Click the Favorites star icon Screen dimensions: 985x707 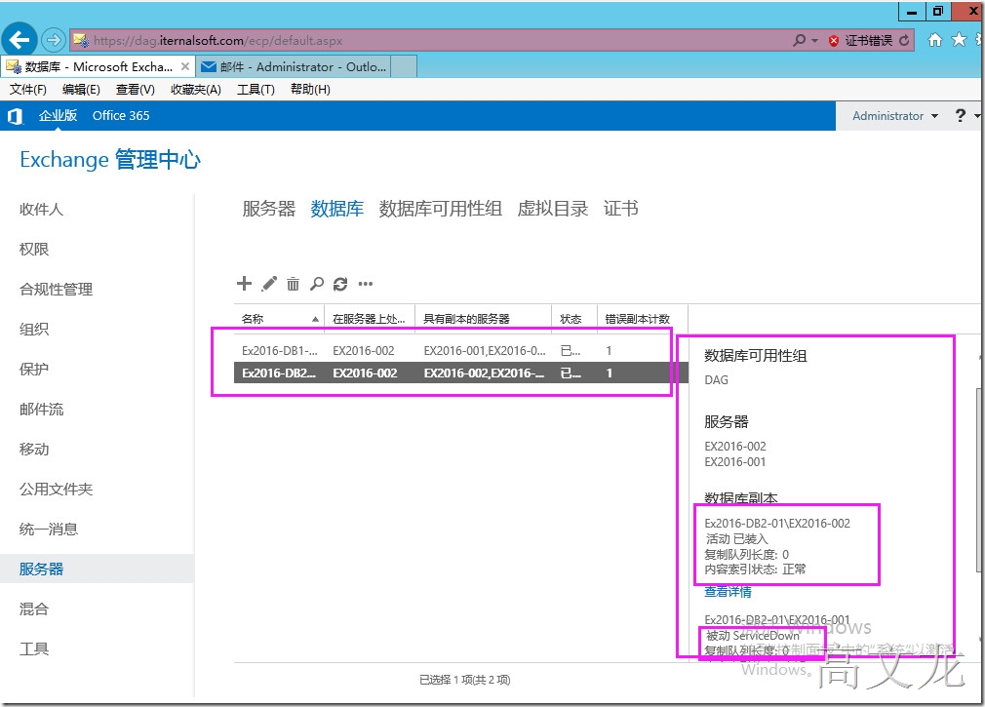(x=959, y=40)
